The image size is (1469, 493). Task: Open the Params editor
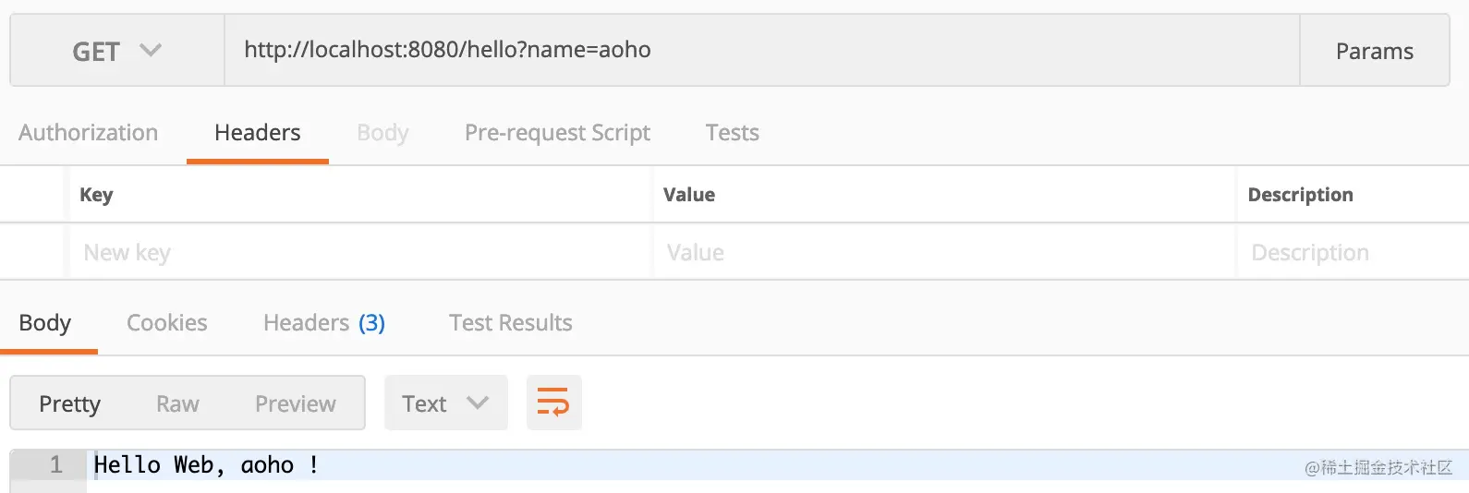(1374, 51)
